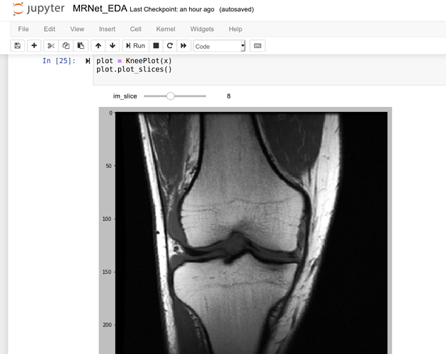Move the selected cell up
446x354 pixels.
98,45
